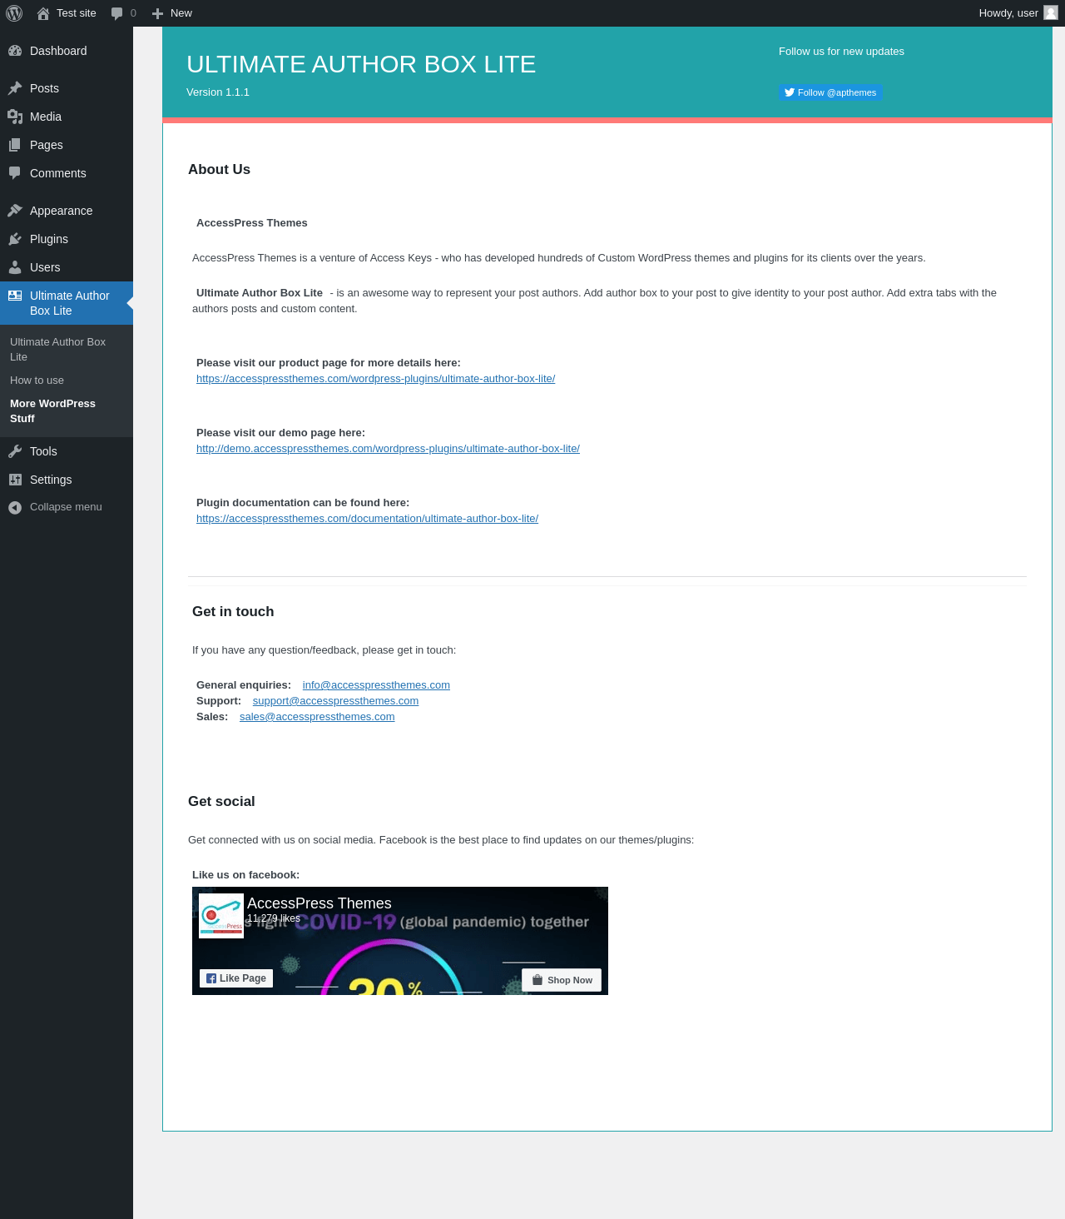Screen dimensions: 1065x1219
Task: Click the WordPress logo icon
Action: click(x=14, y=13)
